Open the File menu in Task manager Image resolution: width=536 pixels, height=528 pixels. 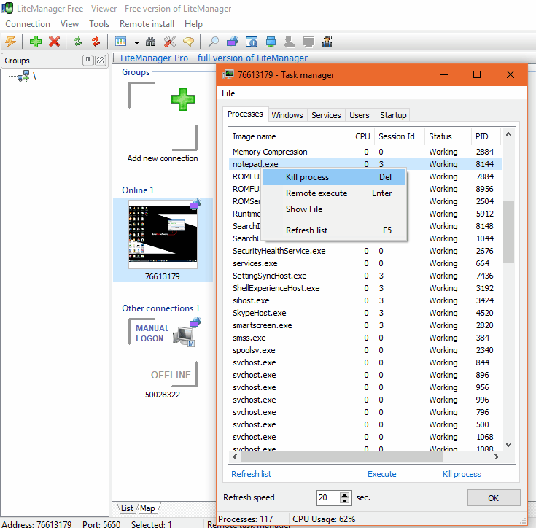click(228, 93)
